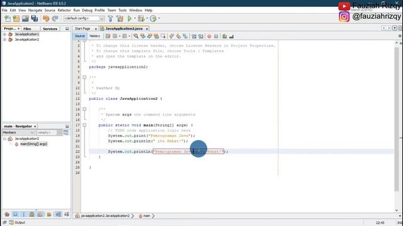Collapse the main method code fold
This screenshot has width=403, height=226.
[84, 125]
